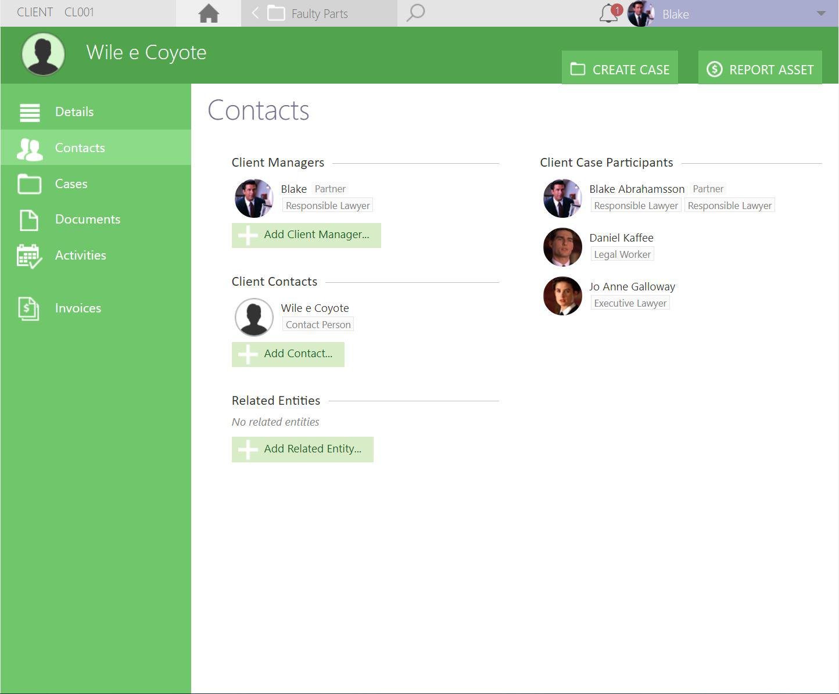The image size is (839, 694).
Task: Click the No related entities text
Action: [275, 422]
